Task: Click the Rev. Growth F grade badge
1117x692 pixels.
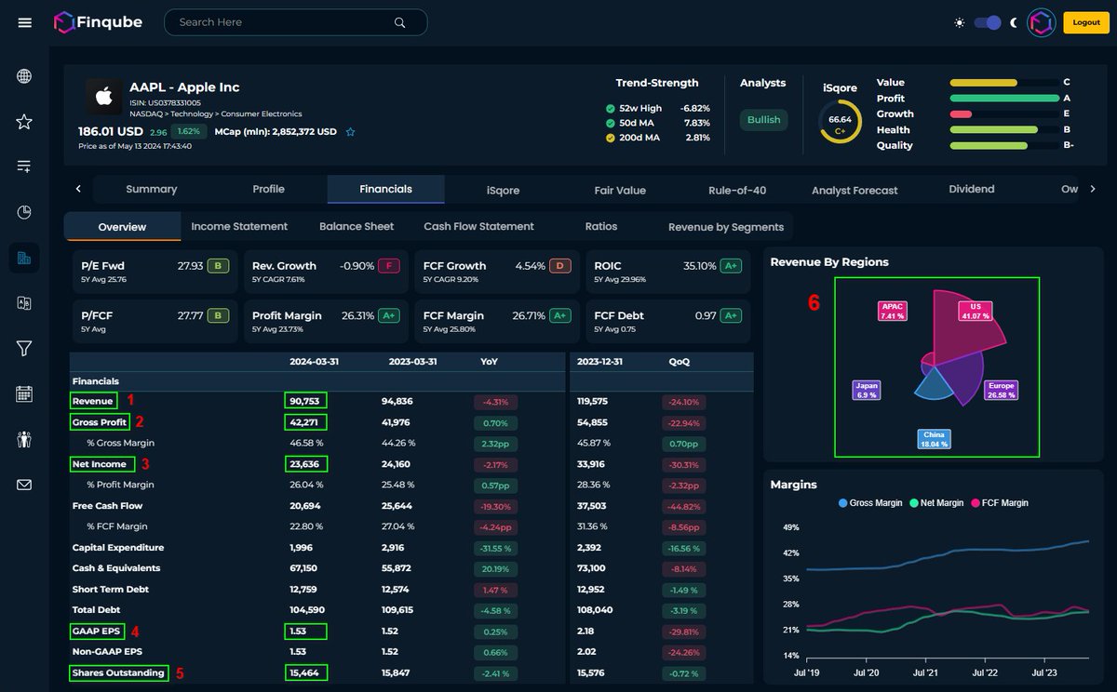Action: pyautogui.click(x=387, y=266)
